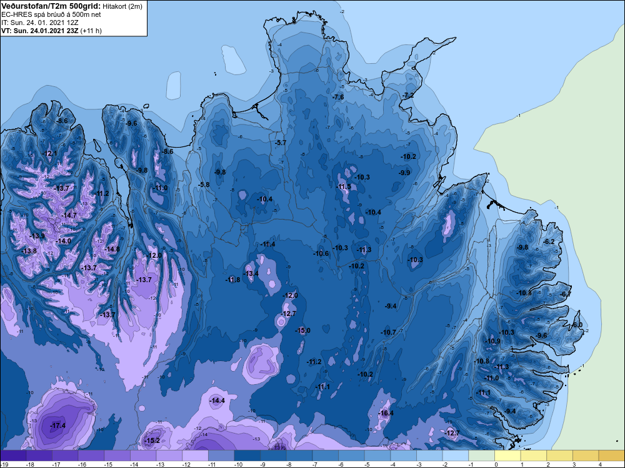Image resolution: width=625 pixels, height=468 pixels.
Task: Select the -6.0 temperature label
Action: [577, 325]
